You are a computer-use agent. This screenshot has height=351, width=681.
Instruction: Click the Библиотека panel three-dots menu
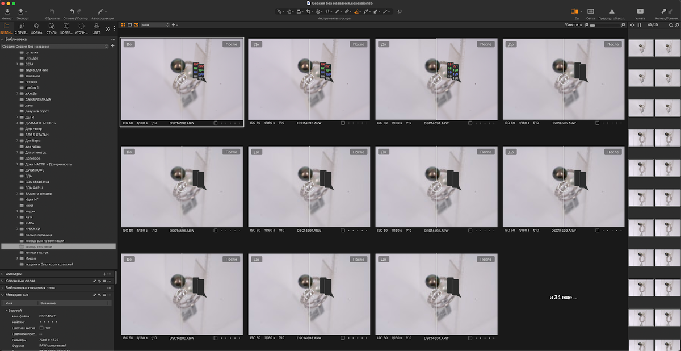(x=113, y=39)
